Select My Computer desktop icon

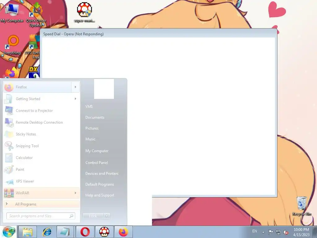click(12, 13)
